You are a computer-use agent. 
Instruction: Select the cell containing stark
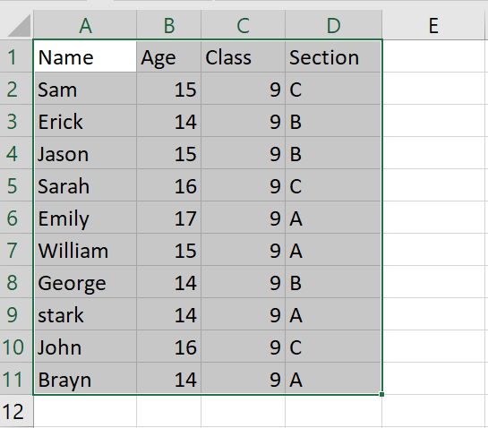85,314
